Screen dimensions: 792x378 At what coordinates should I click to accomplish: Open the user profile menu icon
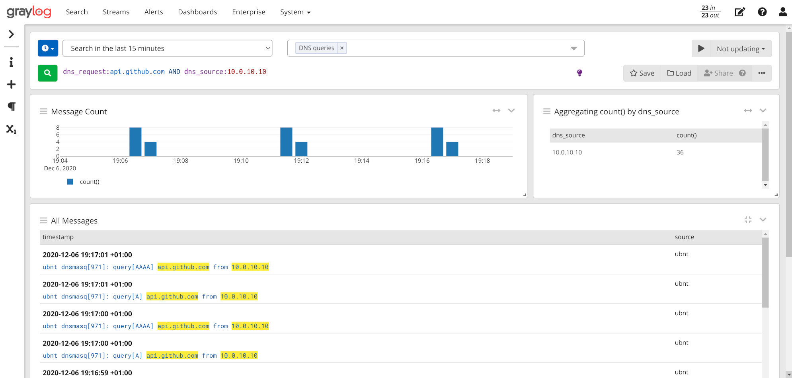point(783,12)
